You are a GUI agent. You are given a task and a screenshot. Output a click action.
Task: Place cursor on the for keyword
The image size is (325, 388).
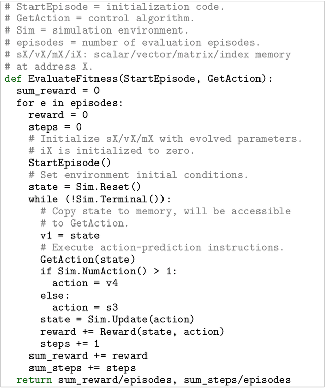[x=25, y=103]
